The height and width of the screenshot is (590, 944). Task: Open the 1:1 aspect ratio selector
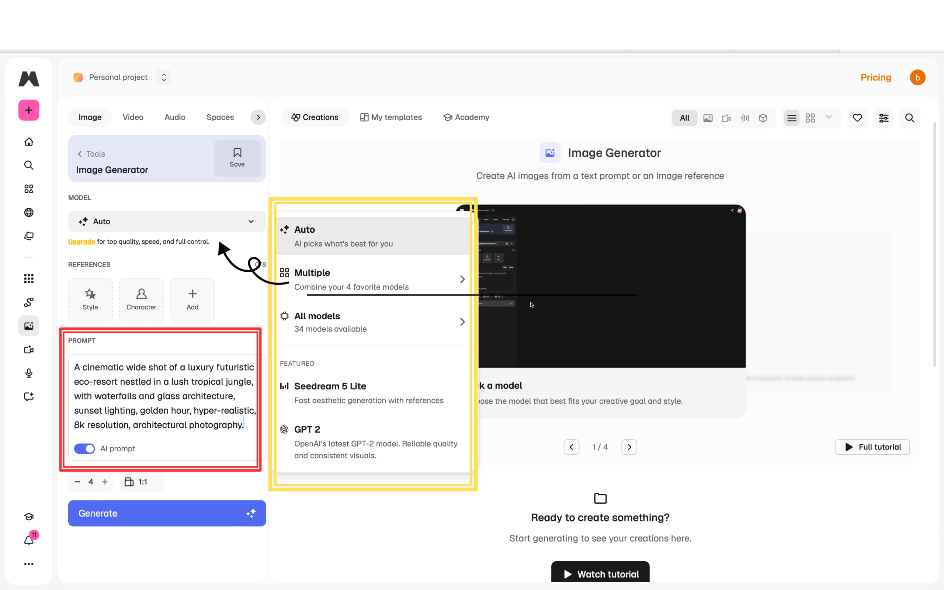click(x=141, y=482)
